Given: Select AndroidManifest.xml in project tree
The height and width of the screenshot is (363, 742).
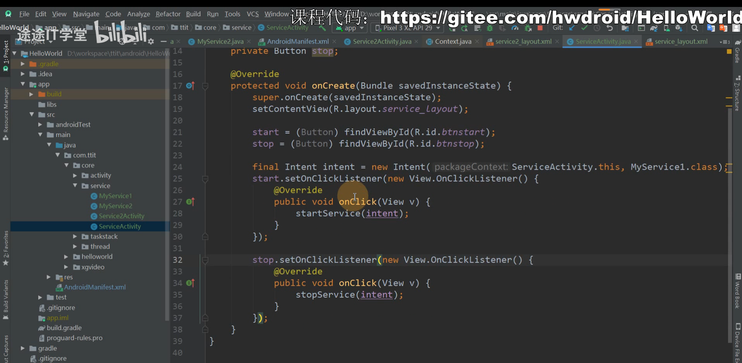Looking at the screenshot, I should point(94,287).
